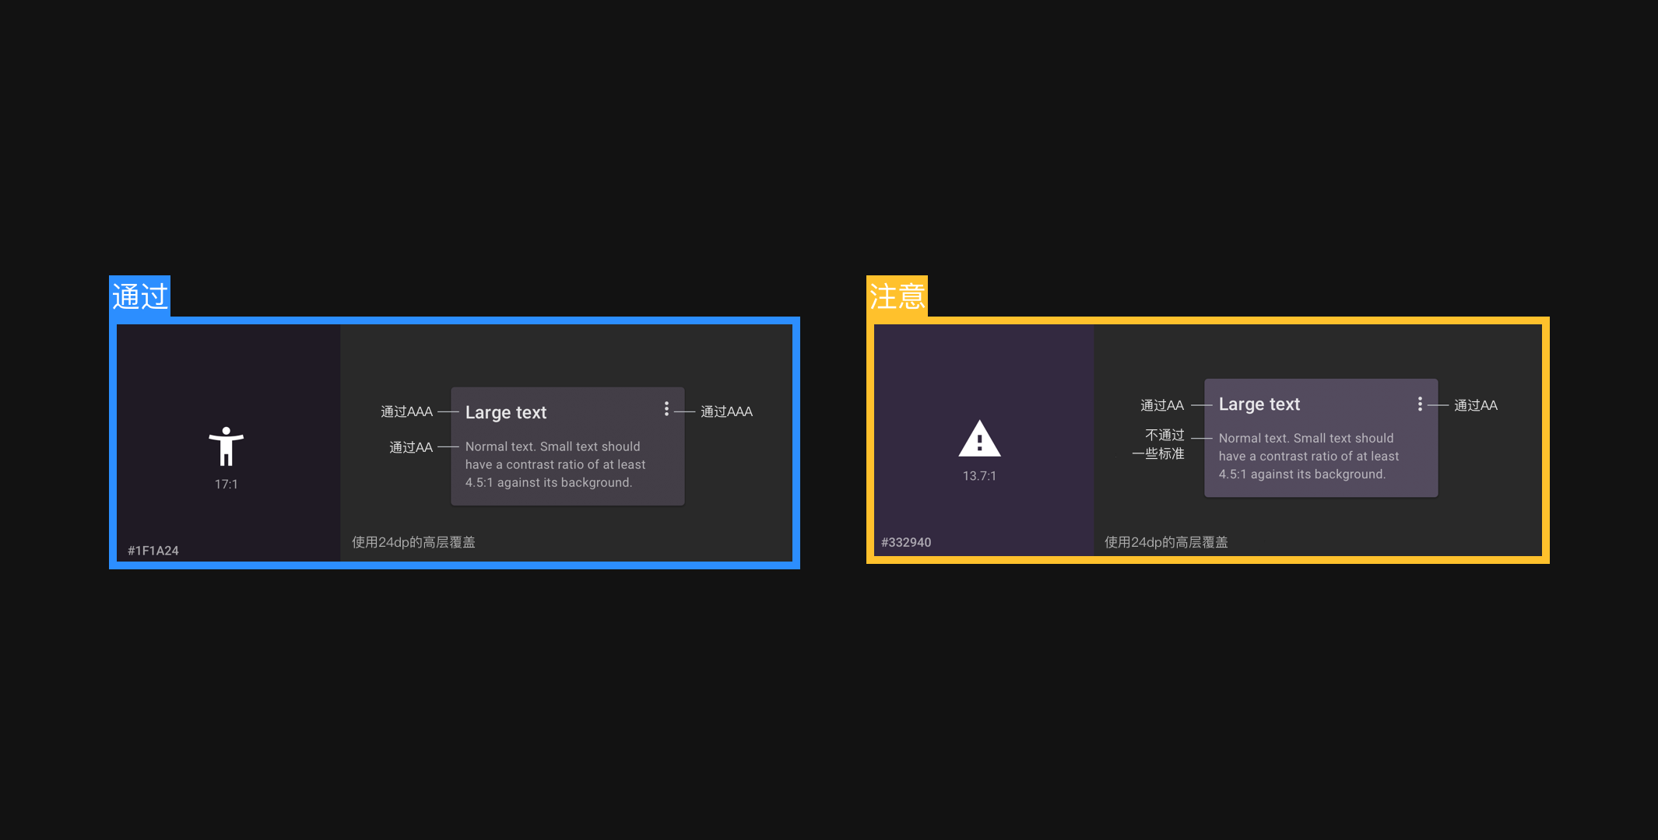This screenshot has height=840, width=1658.
Task: Click the accessibility person icon
Action: click(226, 446)
